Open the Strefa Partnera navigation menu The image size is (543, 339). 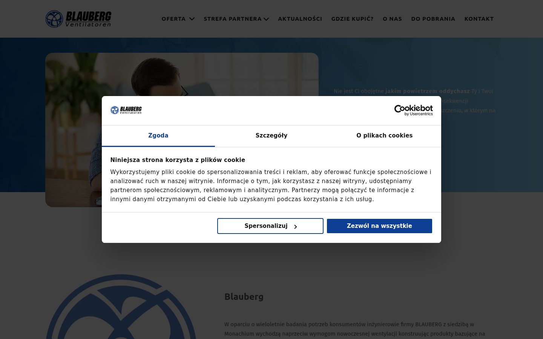(x=233, y=19)
